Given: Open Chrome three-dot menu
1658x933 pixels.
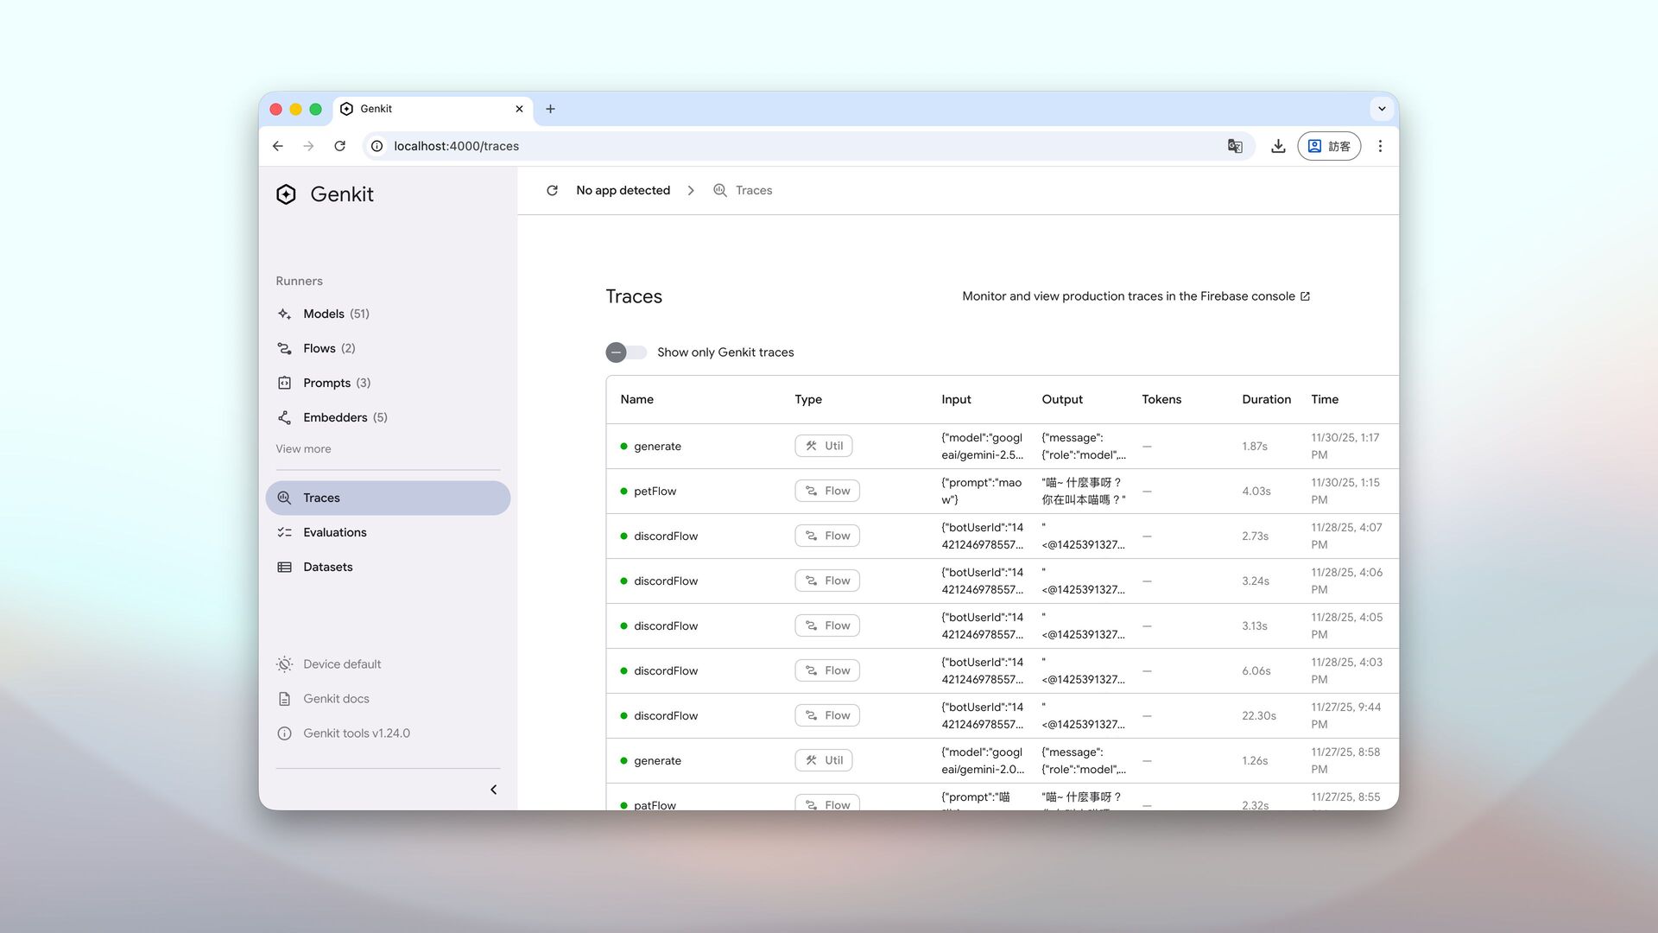Looking at the screenshot, I should click(x=1380, y=146).
